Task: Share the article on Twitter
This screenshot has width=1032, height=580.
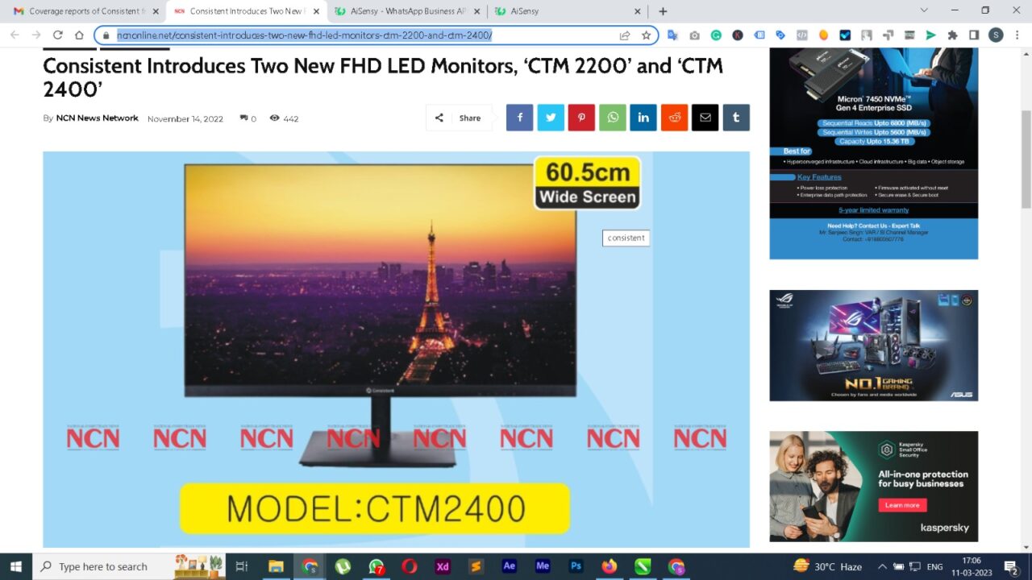Action: 551,118
